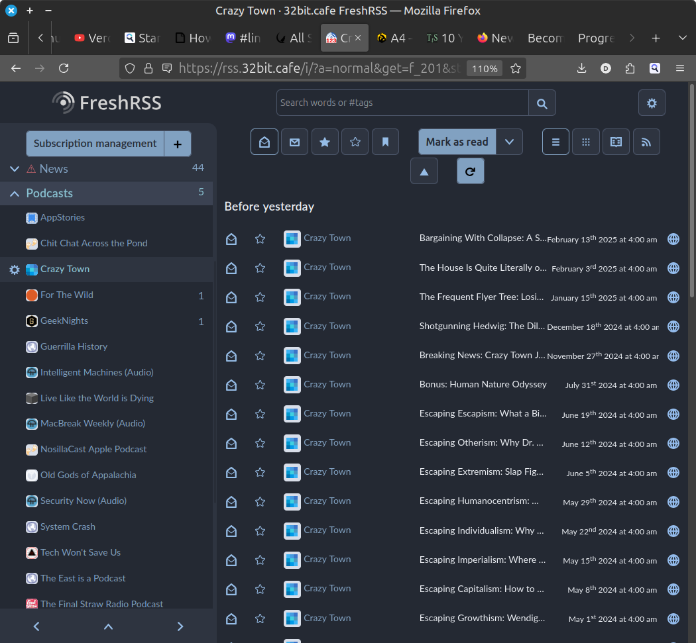Expand the News category

coord(15,169)
